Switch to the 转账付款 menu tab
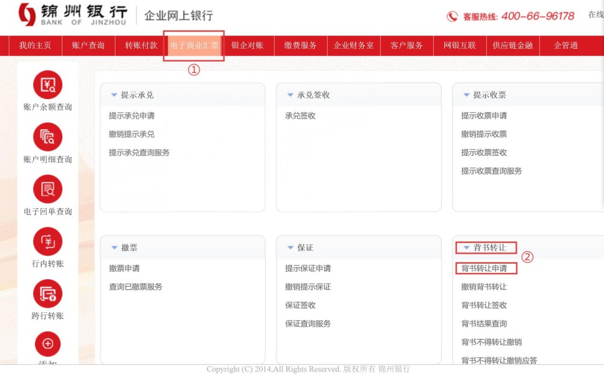 coord(141,46)
